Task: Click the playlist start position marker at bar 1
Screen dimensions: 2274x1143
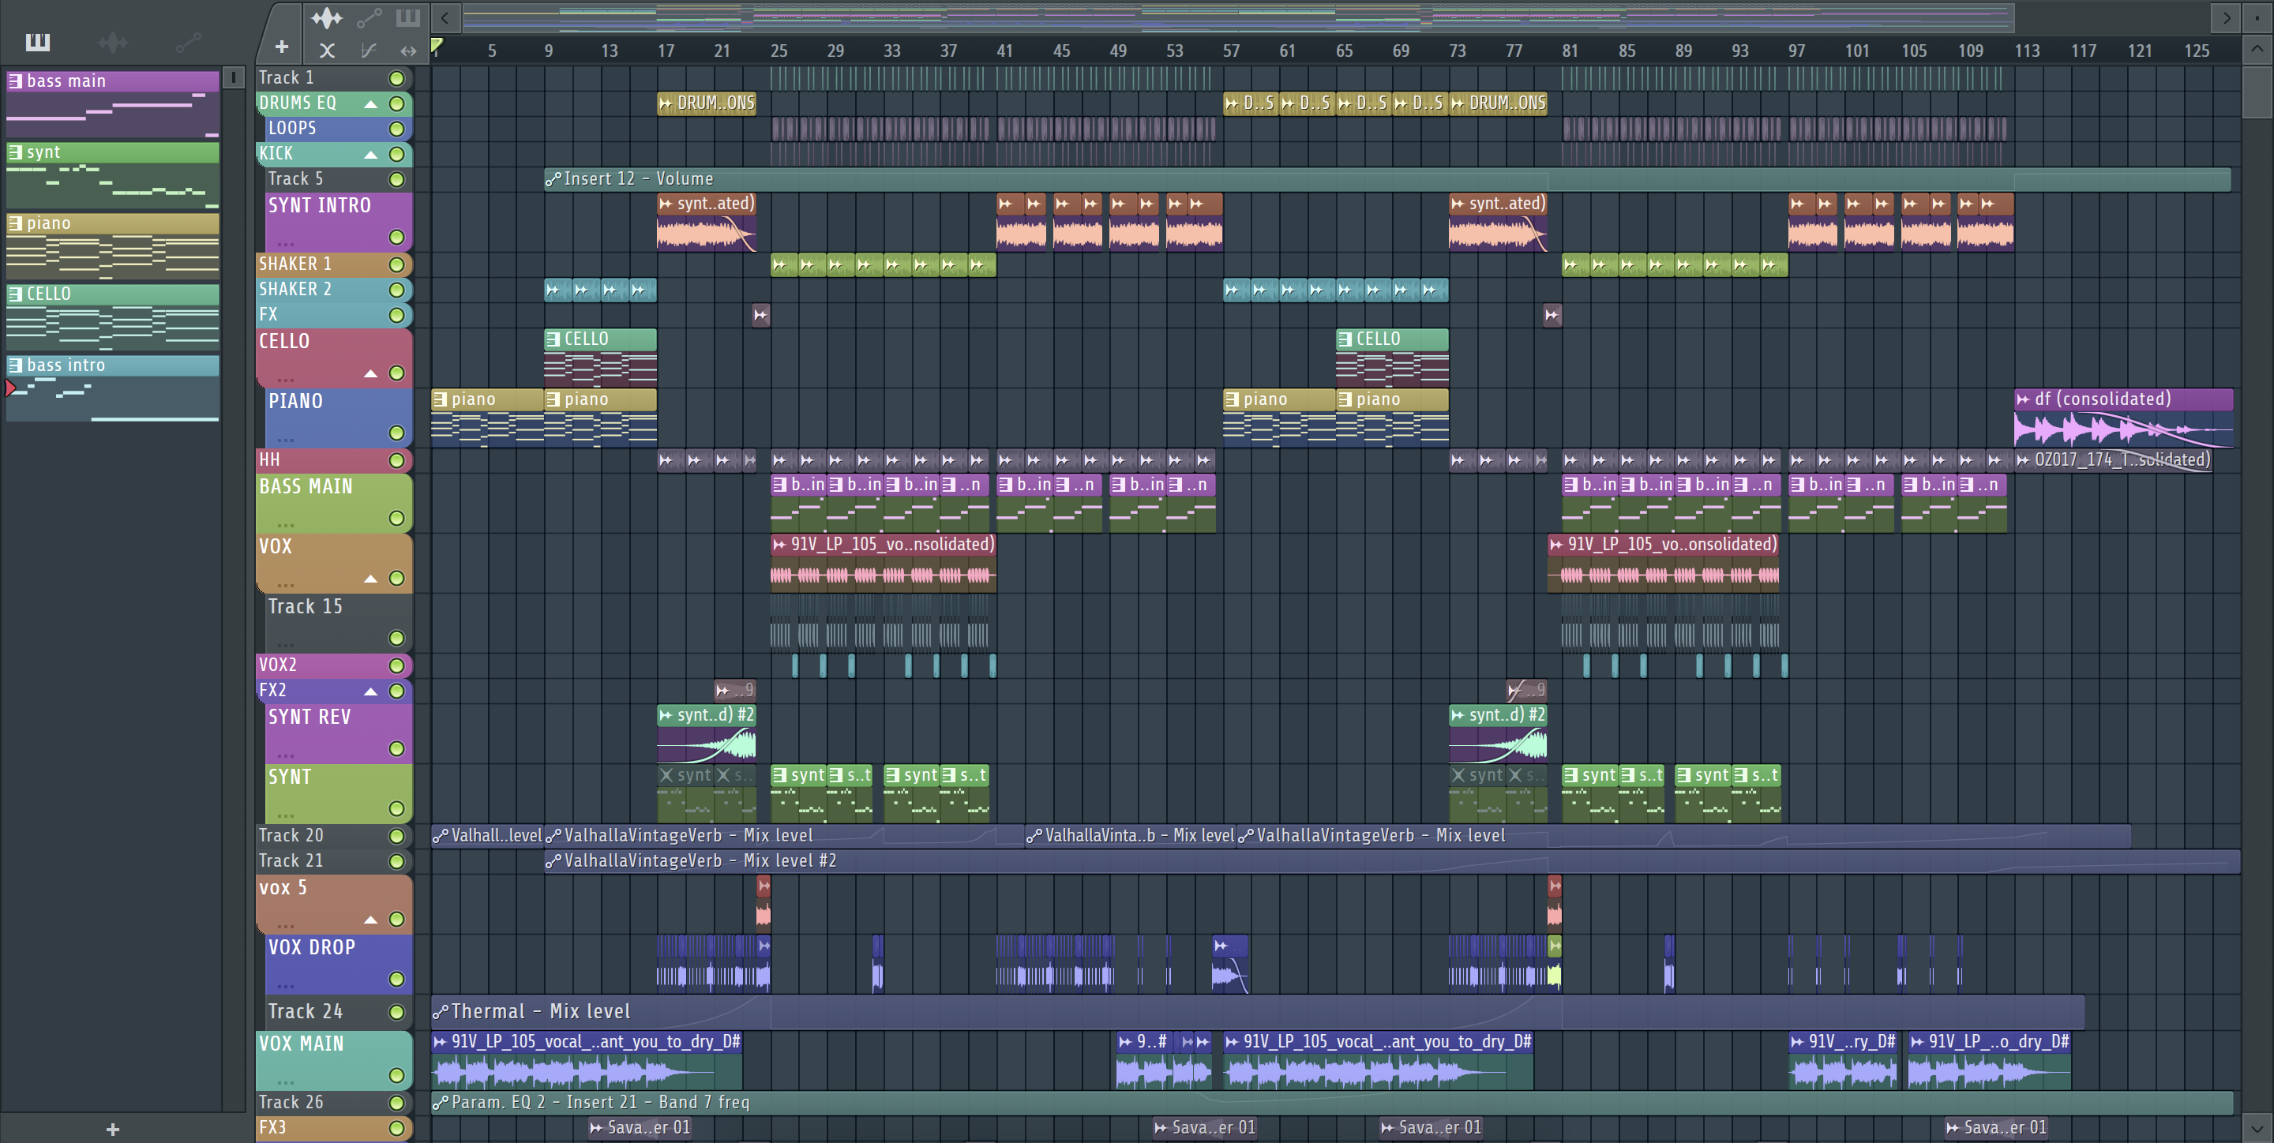Action: coord(437,45)
